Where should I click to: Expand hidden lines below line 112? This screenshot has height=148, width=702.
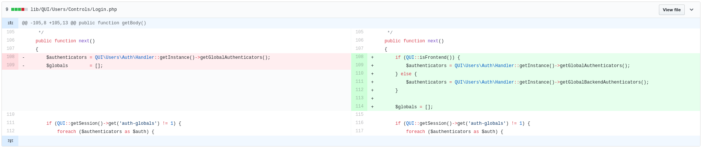10,141
